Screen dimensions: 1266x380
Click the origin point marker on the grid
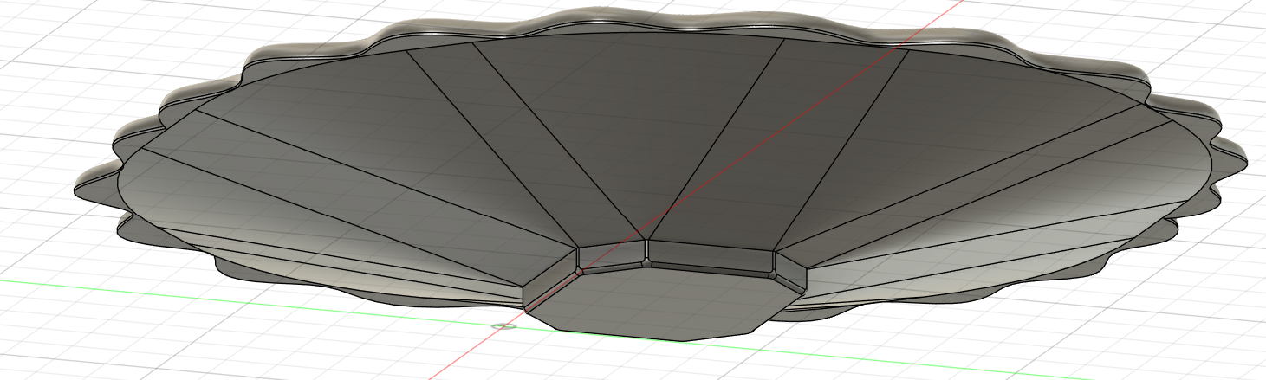point(503,326)
